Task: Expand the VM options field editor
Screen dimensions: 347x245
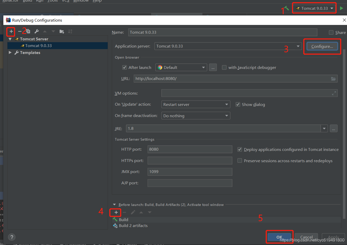Action: click(x=334, y=93)
